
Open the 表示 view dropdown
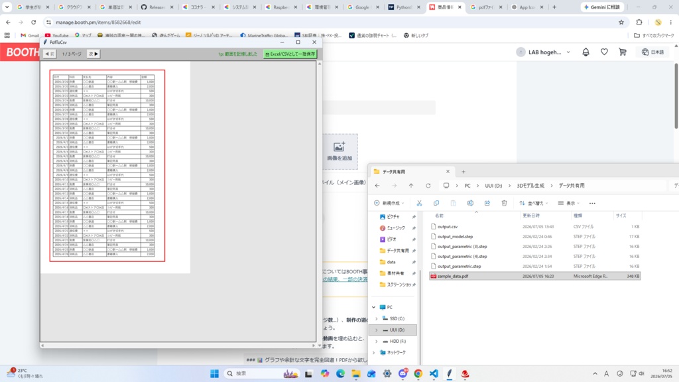click(568, 203)
